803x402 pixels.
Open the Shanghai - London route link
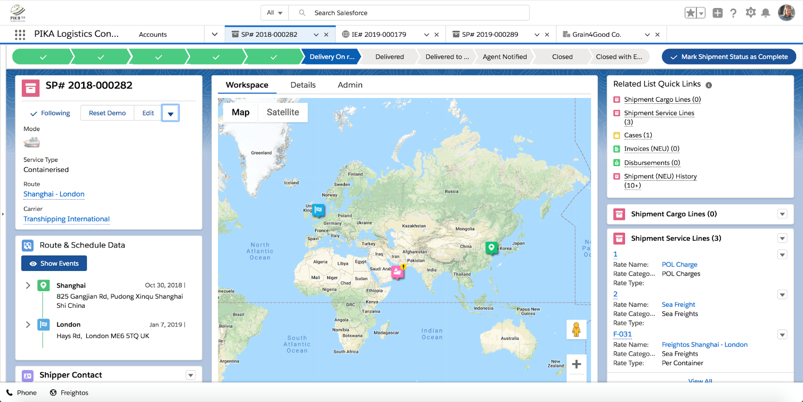tap(54, 194)
